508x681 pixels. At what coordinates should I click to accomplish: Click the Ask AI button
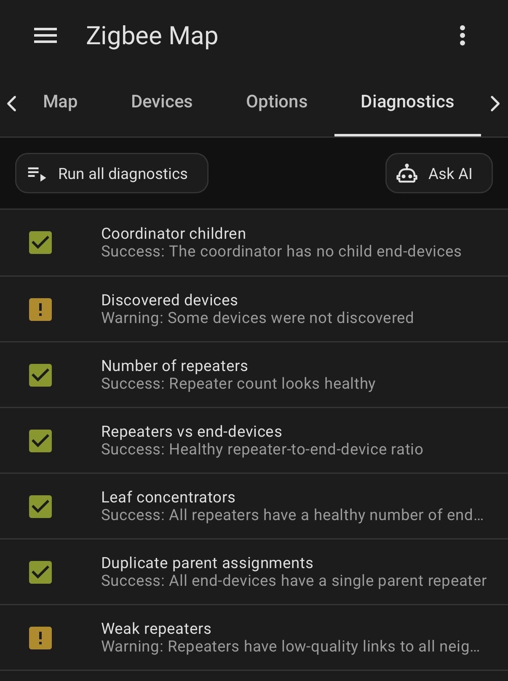click(439, 174)
